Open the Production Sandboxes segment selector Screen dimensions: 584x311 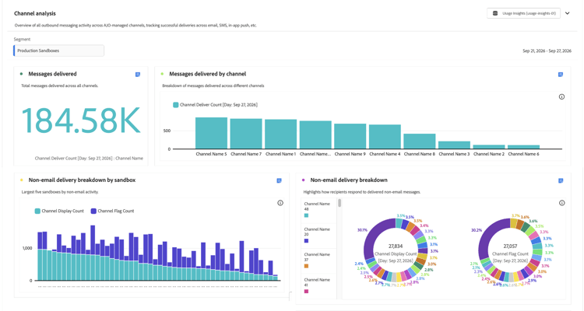click(59, 51)
